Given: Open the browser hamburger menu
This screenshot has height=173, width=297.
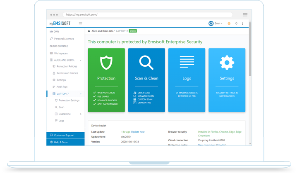Looking at the screenshot, I should 245,15.
